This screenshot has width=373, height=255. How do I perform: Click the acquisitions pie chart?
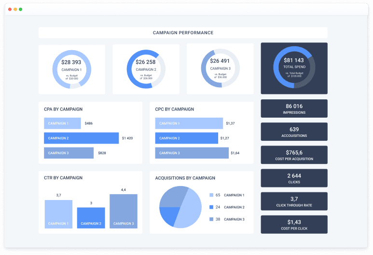[180, 207]
